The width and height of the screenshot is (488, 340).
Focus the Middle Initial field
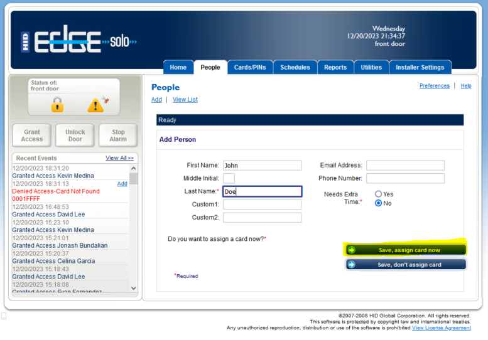click(x=229, y=178)
